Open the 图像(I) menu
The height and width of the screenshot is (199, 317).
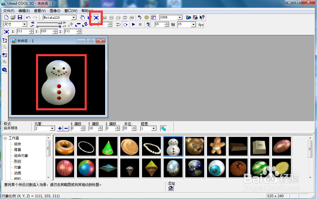[55, 11]
